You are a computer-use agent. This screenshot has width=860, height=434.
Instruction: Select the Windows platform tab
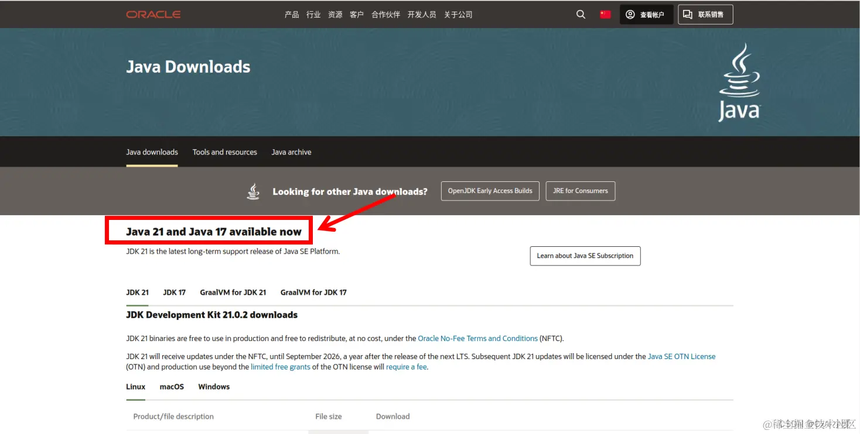click(214, 387)
